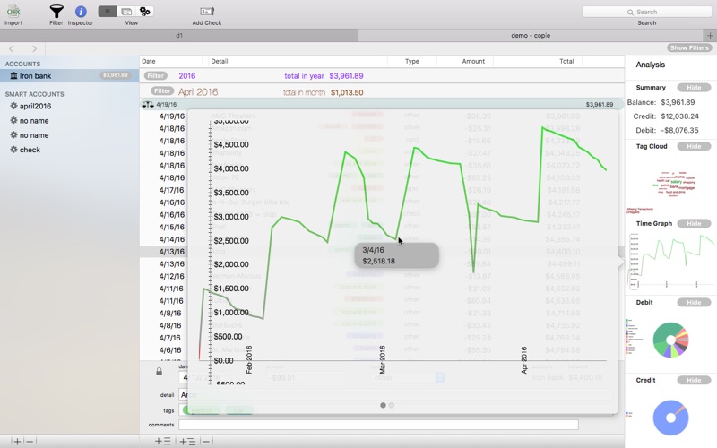The height and width of the screenshot is (448, 717).
Task: Switch to list view in View control
Action: [x=108, y=12]
